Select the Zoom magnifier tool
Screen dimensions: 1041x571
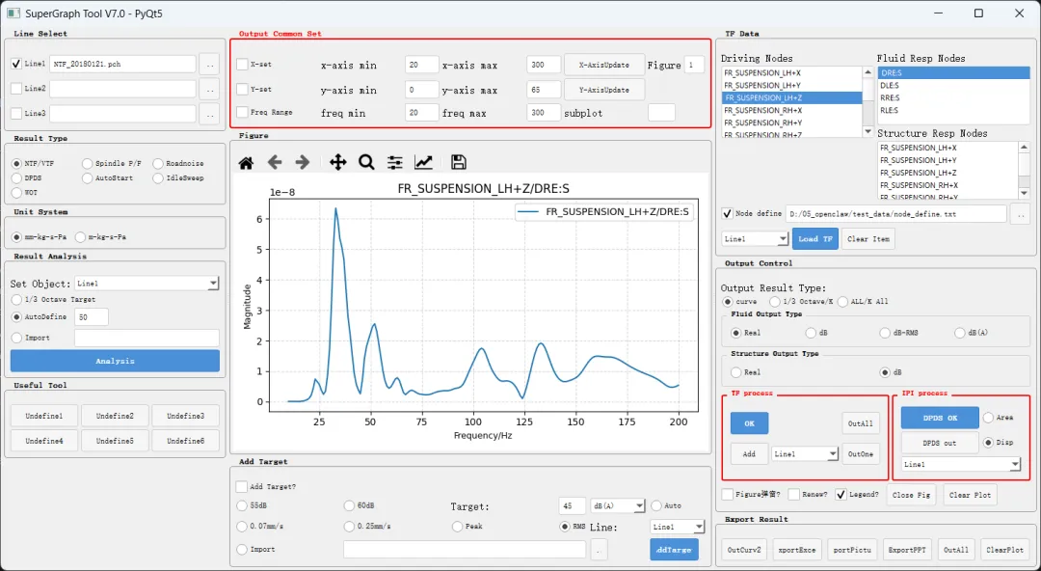[366, 162]
